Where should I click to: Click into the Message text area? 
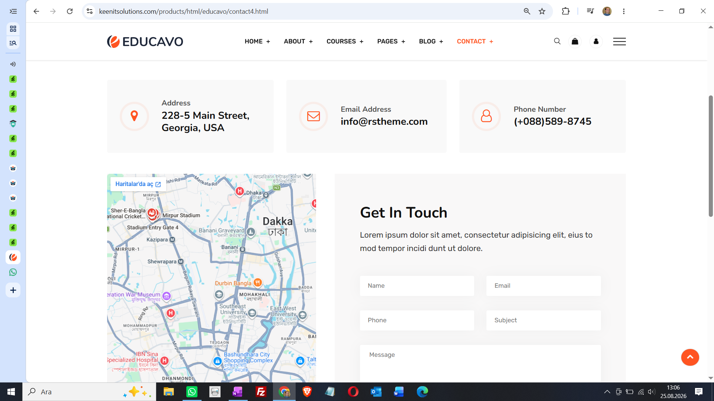[480, 363]
